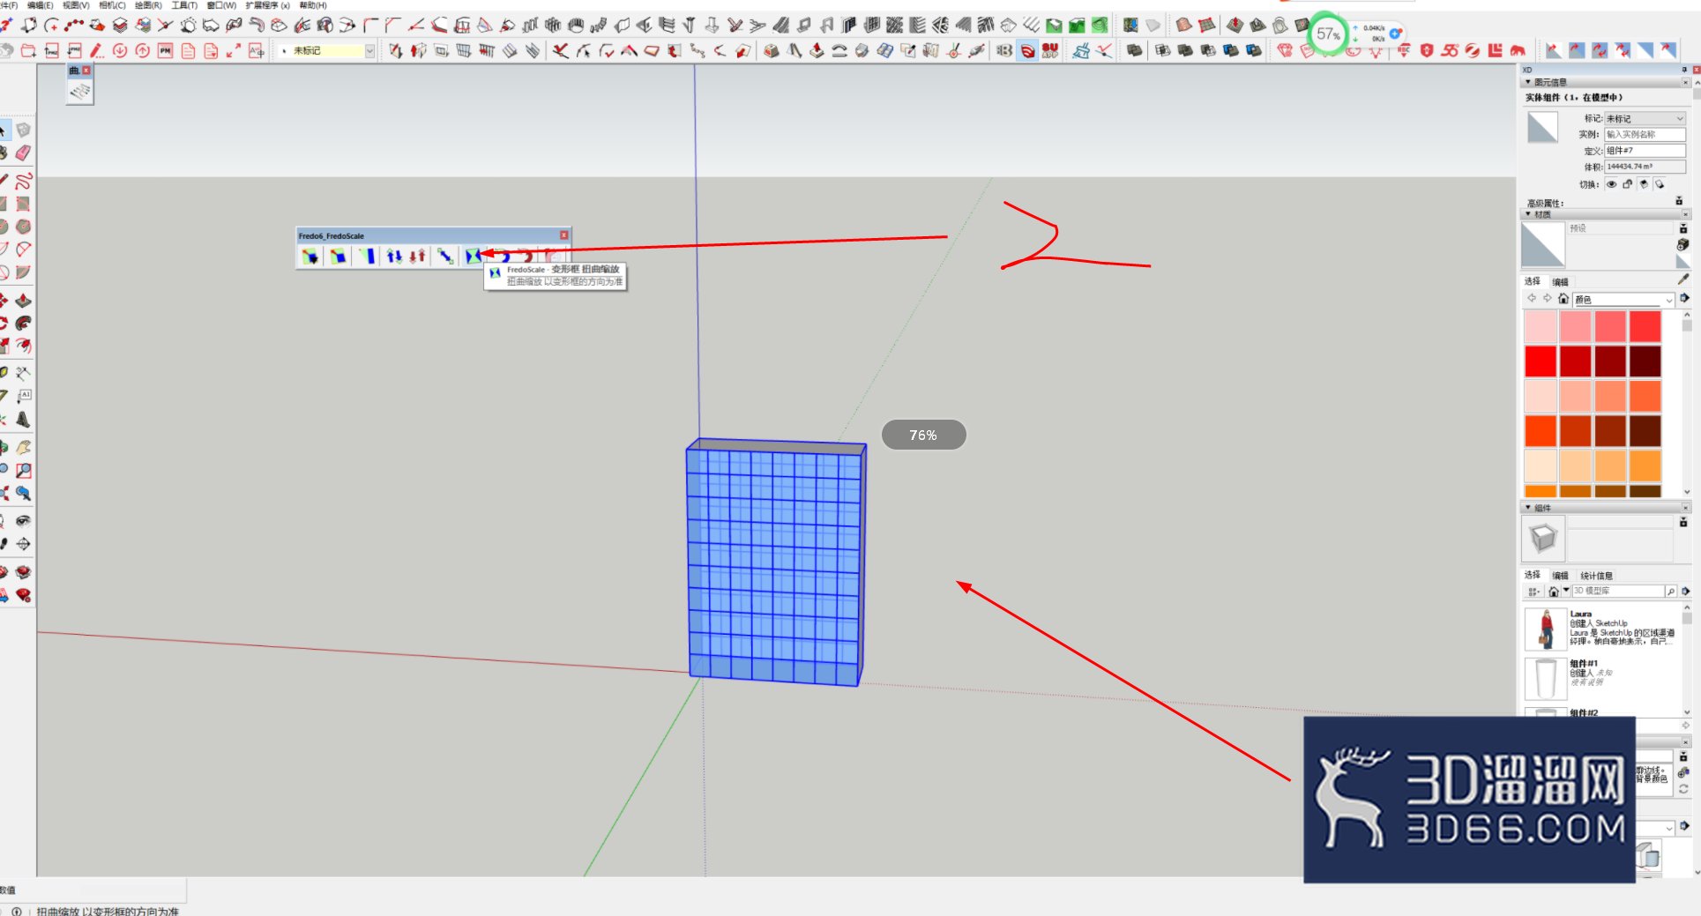The height and width of the screenshot is (916, 1701).
Task: Select the FredoScale stretching blue arrows tool
Action: click(394, 257)
